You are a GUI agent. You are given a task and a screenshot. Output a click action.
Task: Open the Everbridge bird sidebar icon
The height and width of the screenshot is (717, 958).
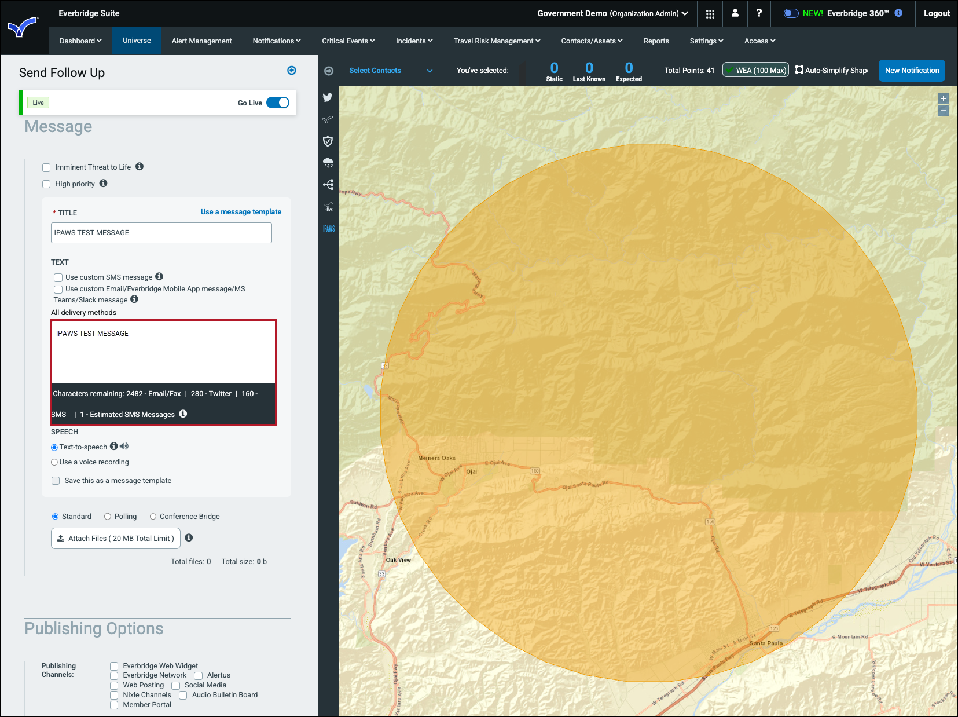pos(328,119)
